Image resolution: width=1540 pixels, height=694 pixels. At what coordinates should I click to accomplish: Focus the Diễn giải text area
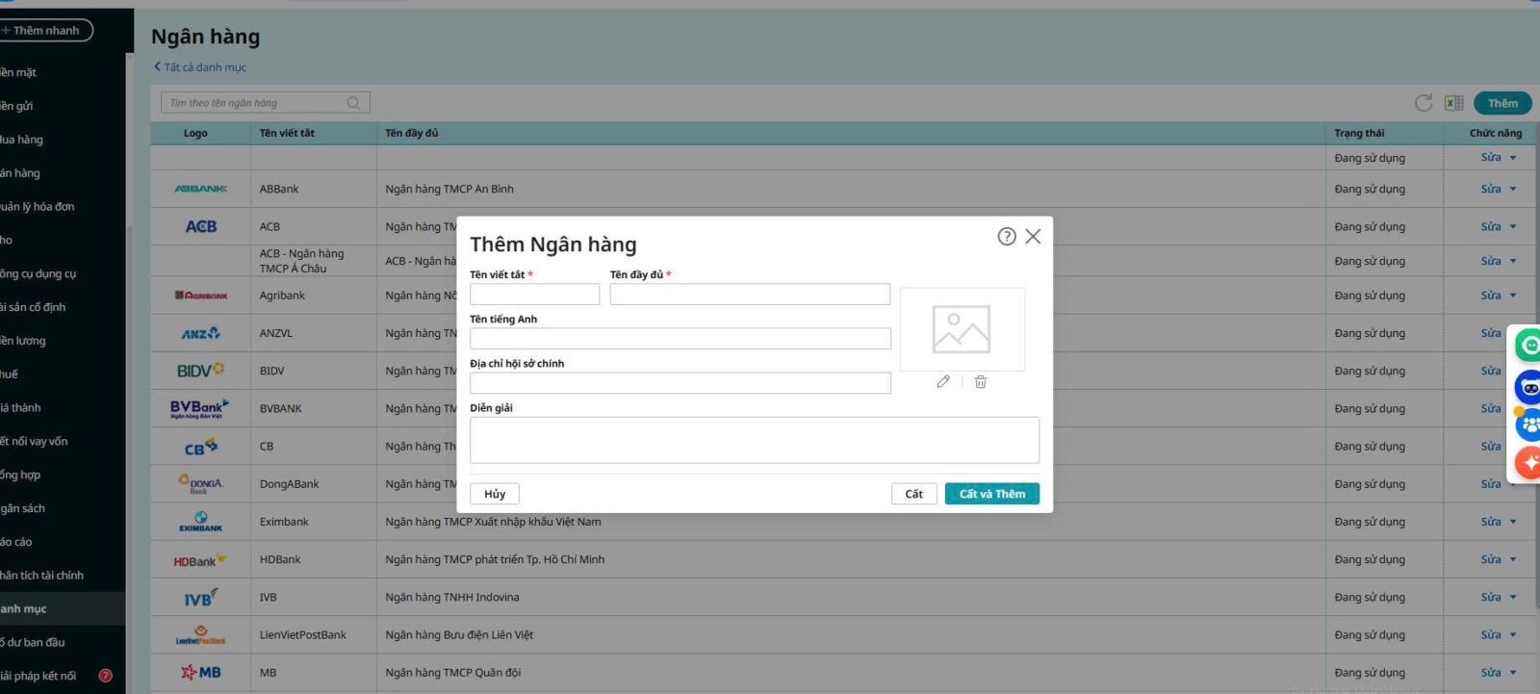[755, 440]
